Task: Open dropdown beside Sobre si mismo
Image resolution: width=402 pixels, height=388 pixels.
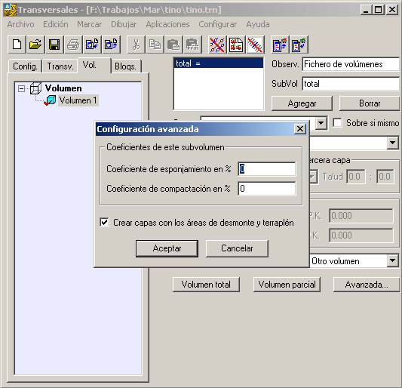Action: [321, 123]
